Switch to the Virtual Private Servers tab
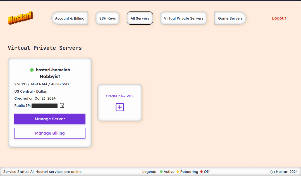Screen dimensions: 301x176 tap(183, 18)
